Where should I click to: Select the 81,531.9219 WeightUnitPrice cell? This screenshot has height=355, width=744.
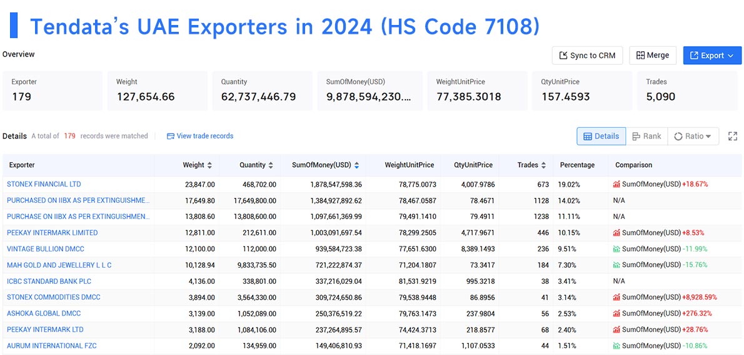coord(417,281)
